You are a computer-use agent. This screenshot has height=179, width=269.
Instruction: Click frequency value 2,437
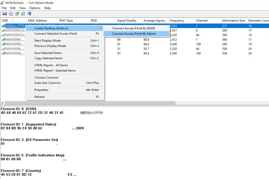coord(173,30)
